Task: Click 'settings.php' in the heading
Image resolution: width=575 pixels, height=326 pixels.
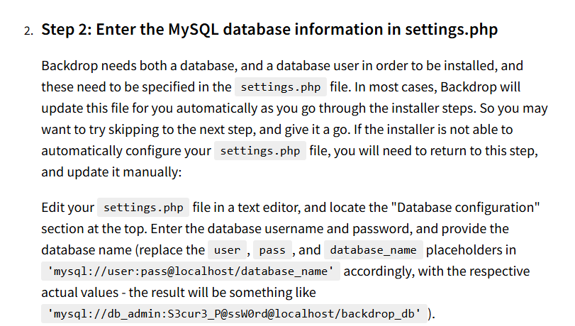Action: [452, 29]
